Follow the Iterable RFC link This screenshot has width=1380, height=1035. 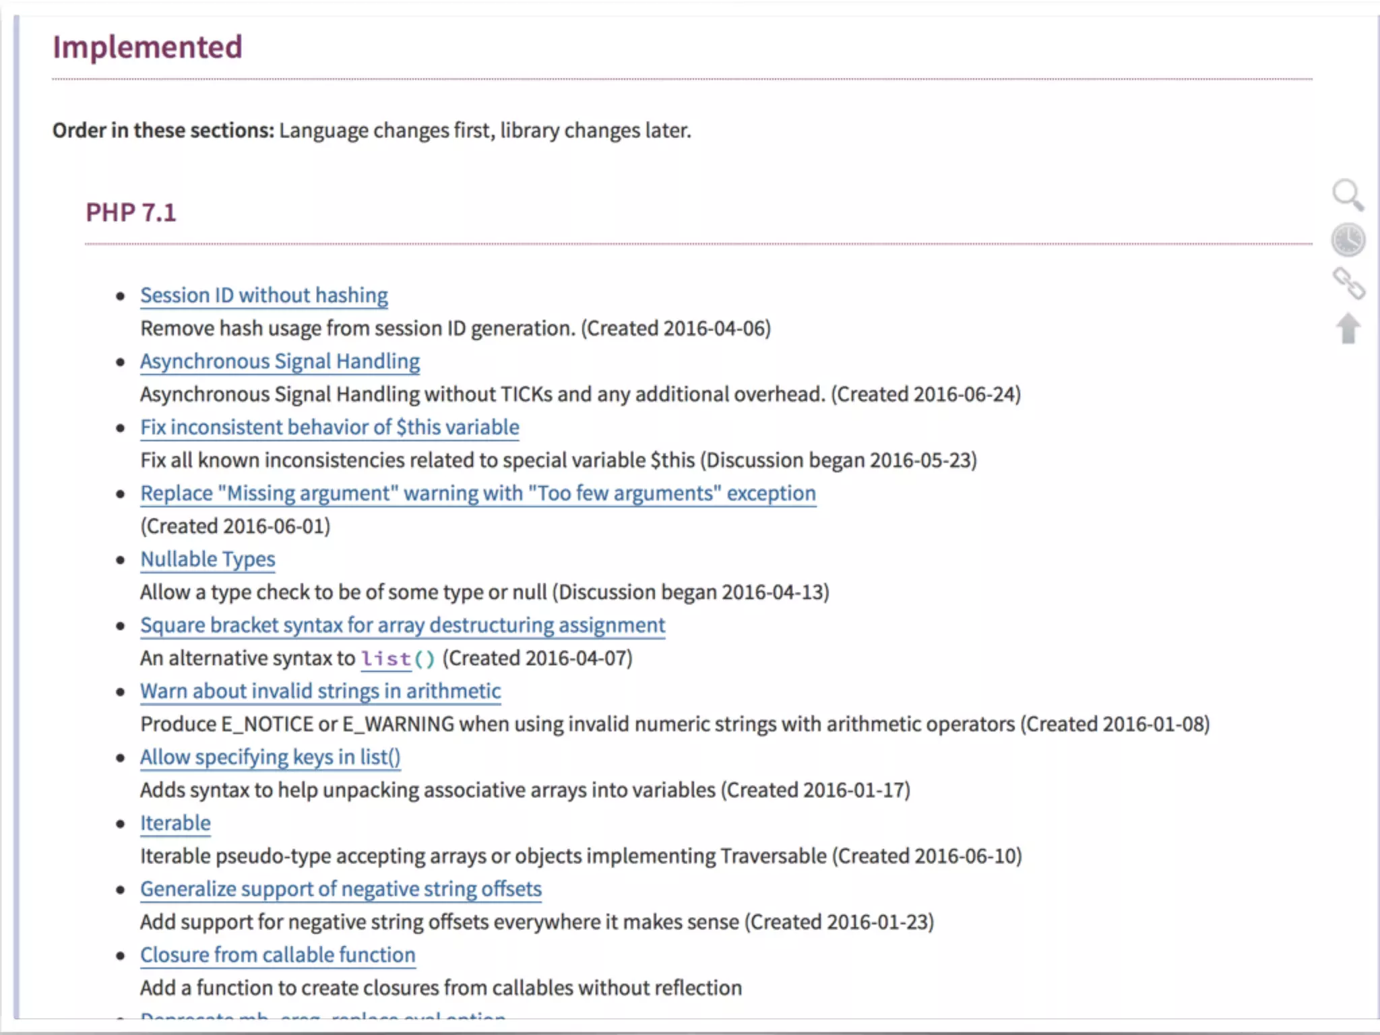175,823
